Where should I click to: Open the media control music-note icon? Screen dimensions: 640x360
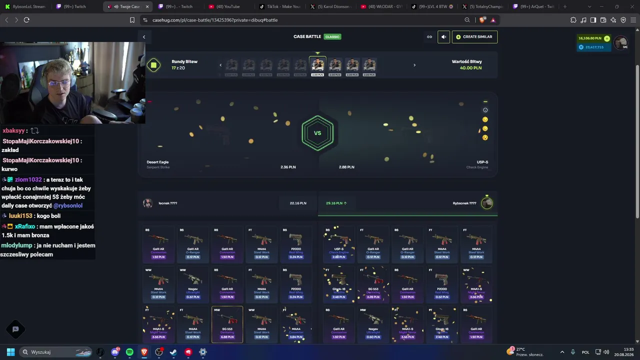[x=583, y=20]
